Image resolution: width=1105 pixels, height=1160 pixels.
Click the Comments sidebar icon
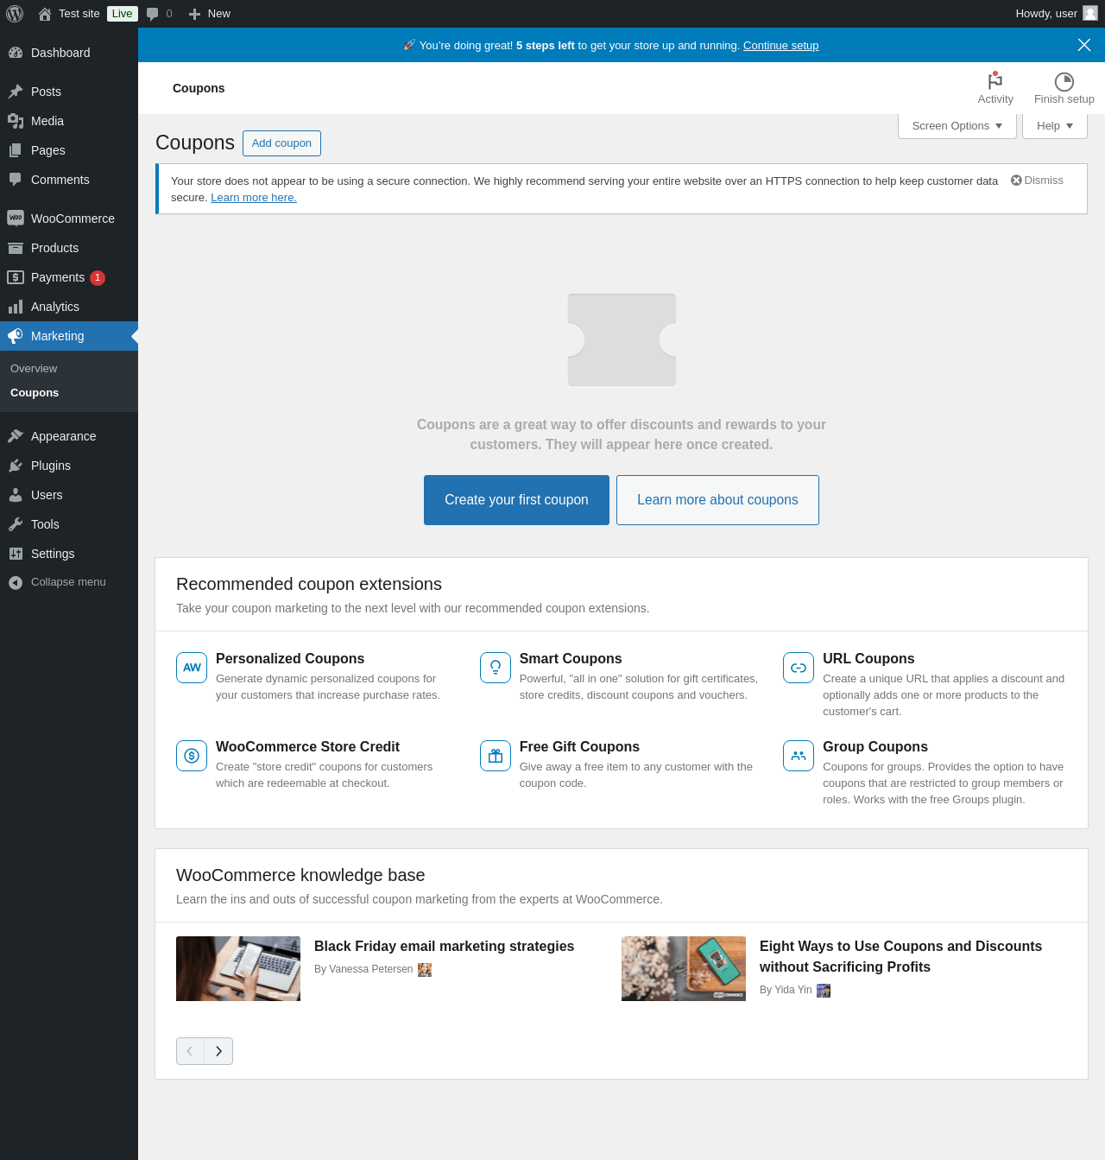(x=16, y=180)
